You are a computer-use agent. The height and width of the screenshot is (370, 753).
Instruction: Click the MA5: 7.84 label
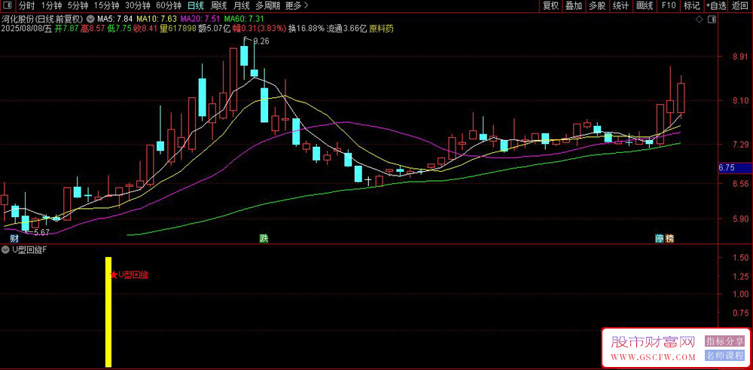point(114,19)
